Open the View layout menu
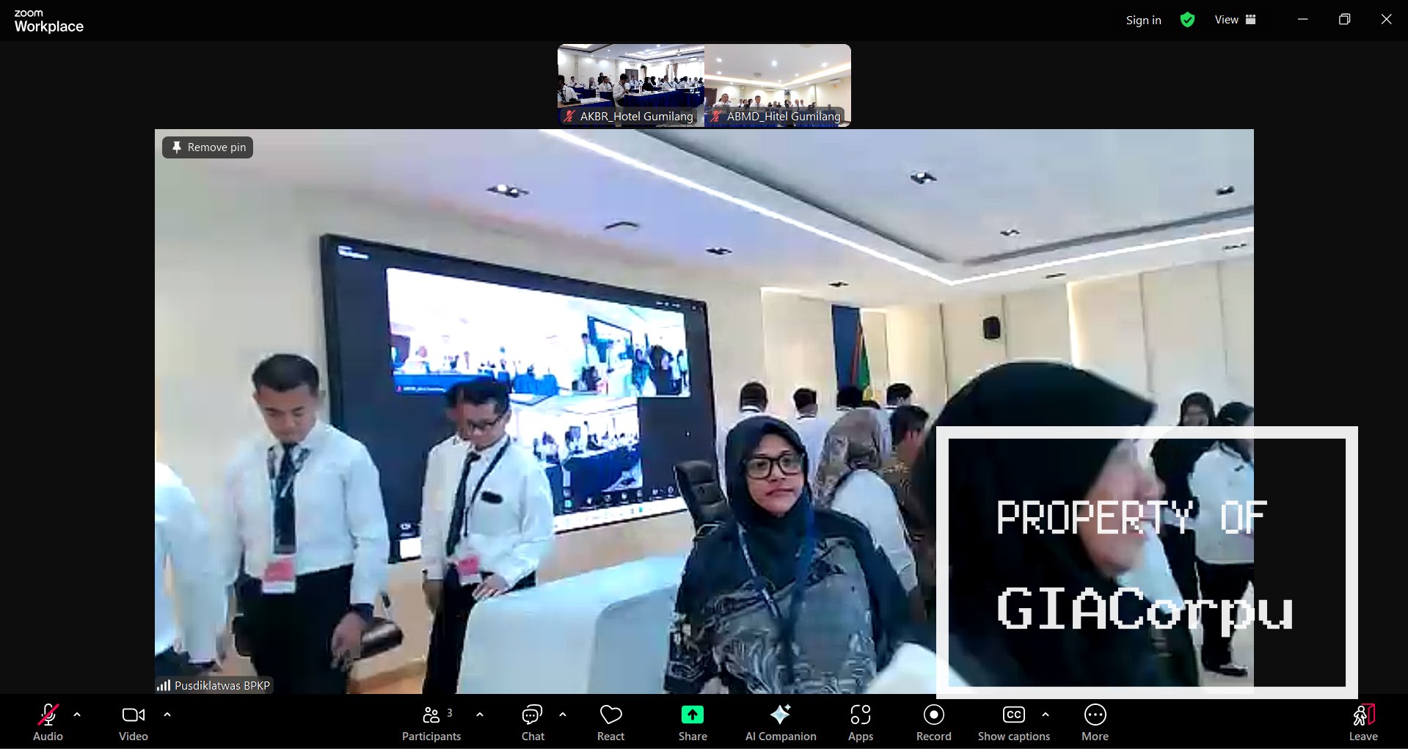The image size is (1408, 749). (1235, 20)
